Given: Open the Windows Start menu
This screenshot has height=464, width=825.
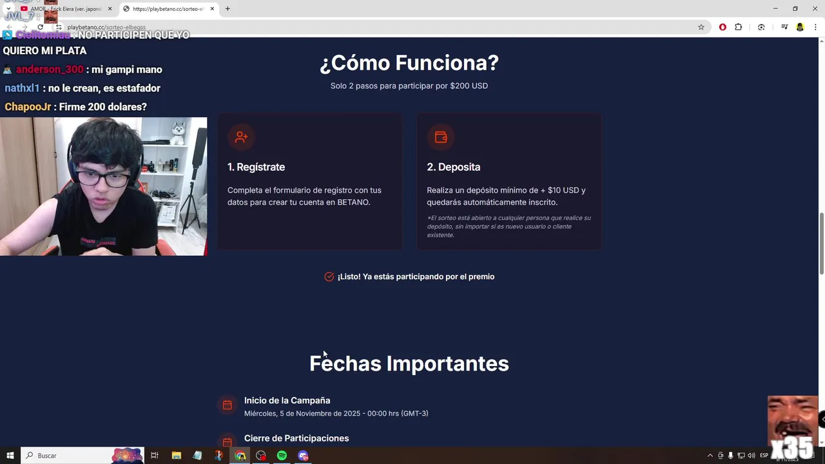Looking at the screenshot, I should point(10,456).
